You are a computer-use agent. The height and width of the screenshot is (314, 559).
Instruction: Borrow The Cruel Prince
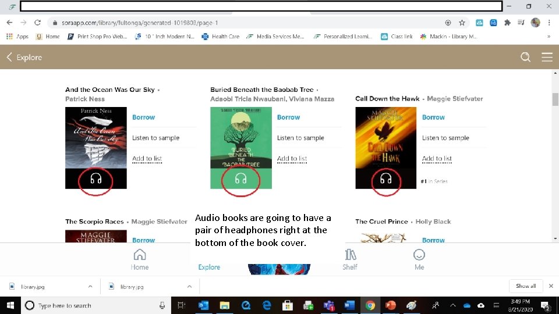point(433,240)
